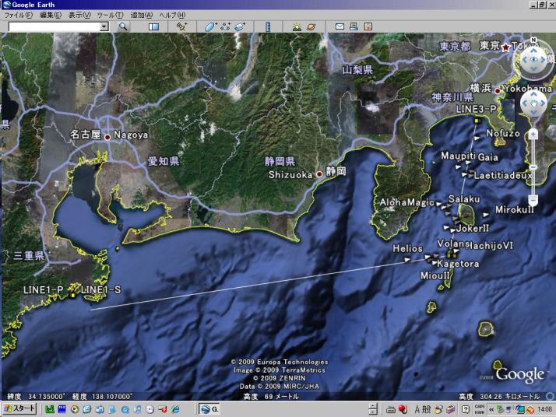The image size is (556, 417).
Task: Click the Maupiti boat label
Action: coord(458,156)
